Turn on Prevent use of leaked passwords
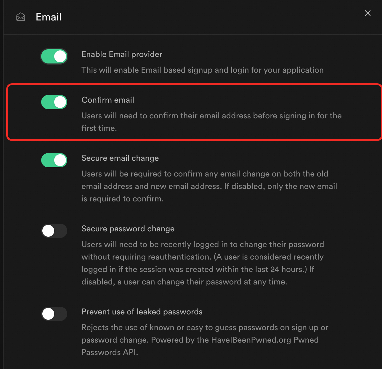Viewport: 382px width, 369px height. [54, 314]
